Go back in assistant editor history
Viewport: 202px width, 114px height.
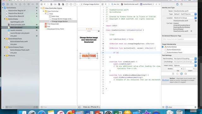coord(106,4)
